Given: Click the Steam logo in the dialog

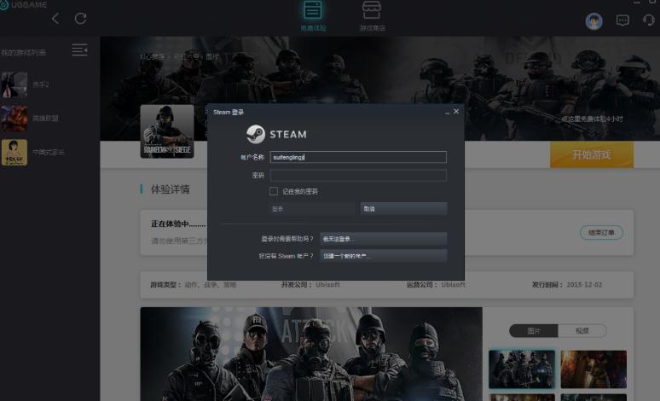Looking at the screenshot, I should click(x=276, y=134).
